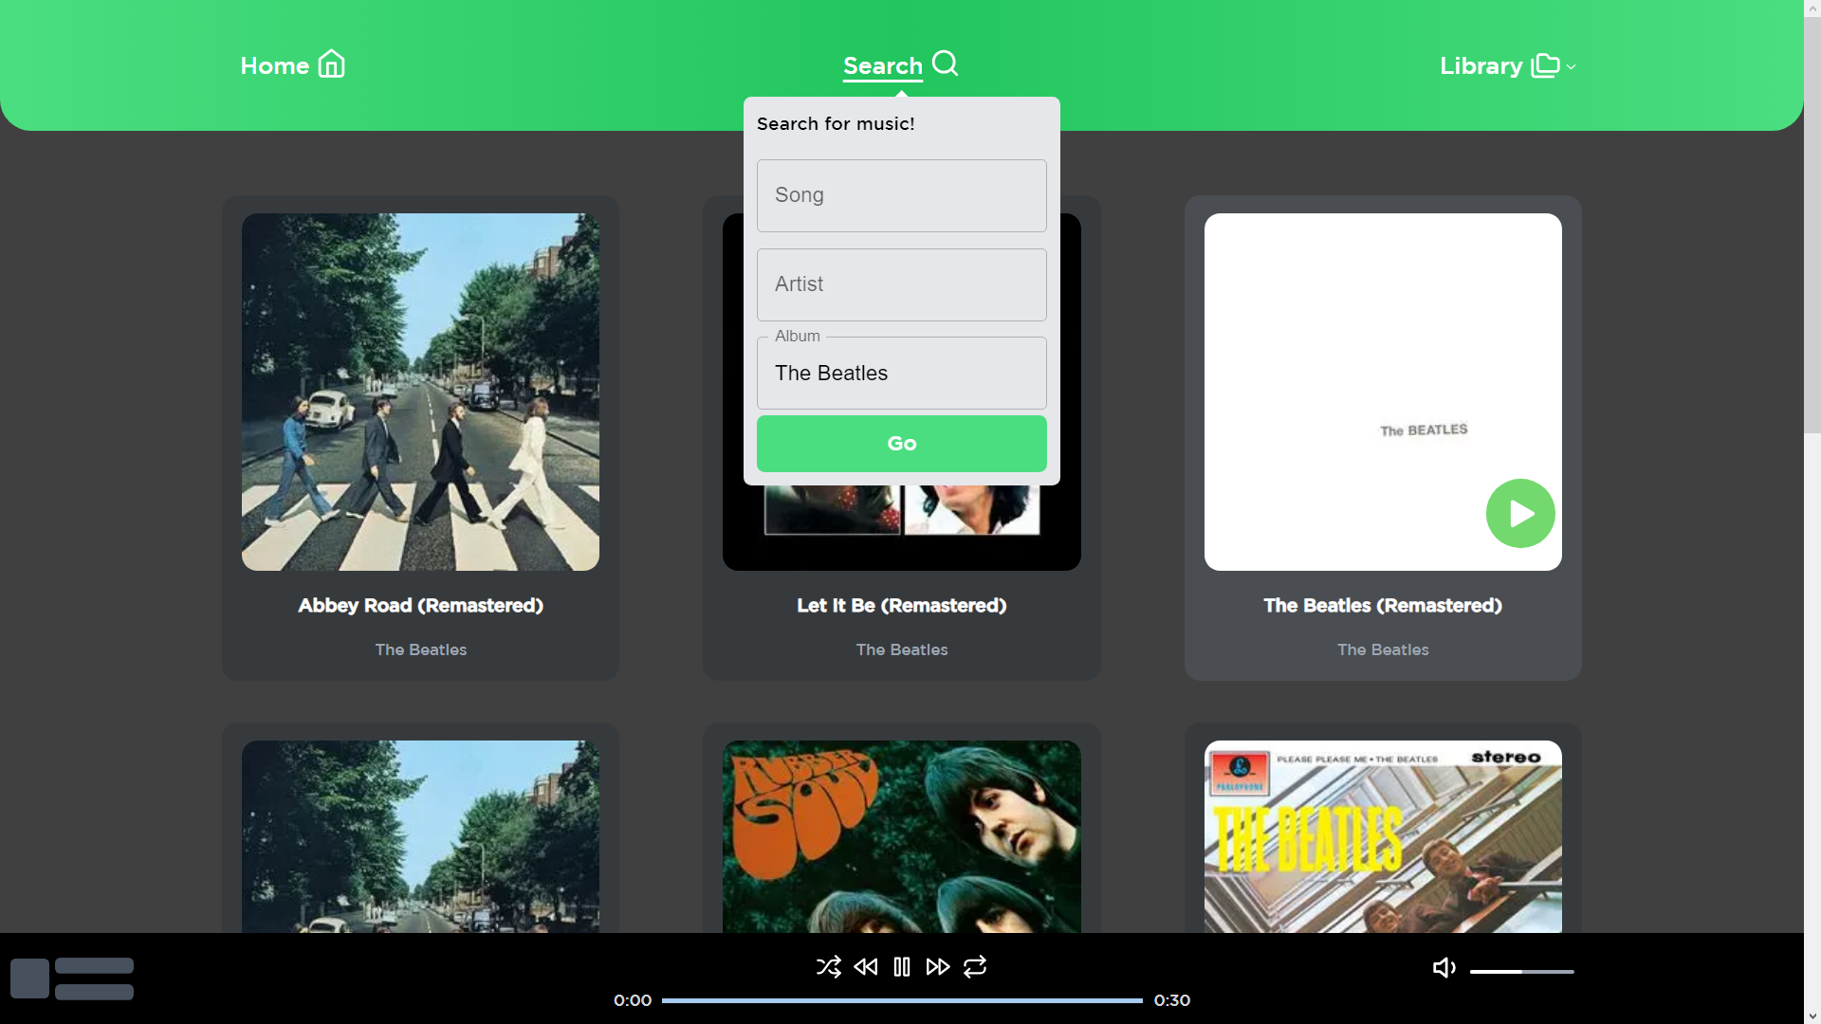Open the Please Please Me album cover
Viewport: 1821px width, 1024px height.
[1383, 836]
